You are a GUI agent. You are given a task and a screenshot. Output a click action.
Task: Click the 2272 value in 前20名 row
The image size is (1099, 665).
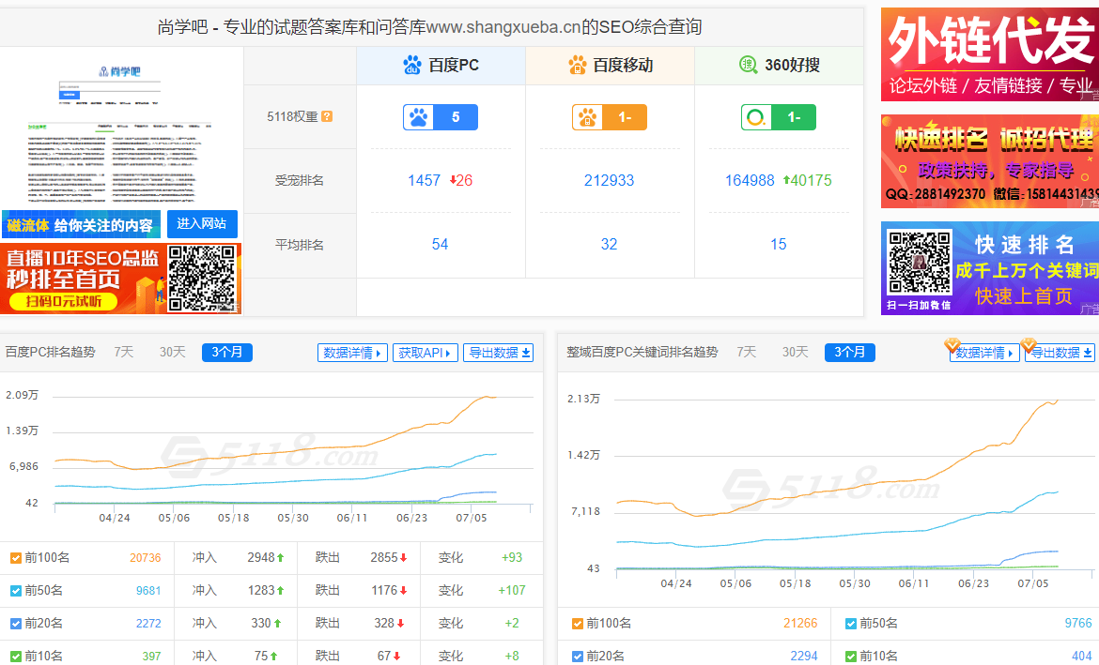[148, 623]
